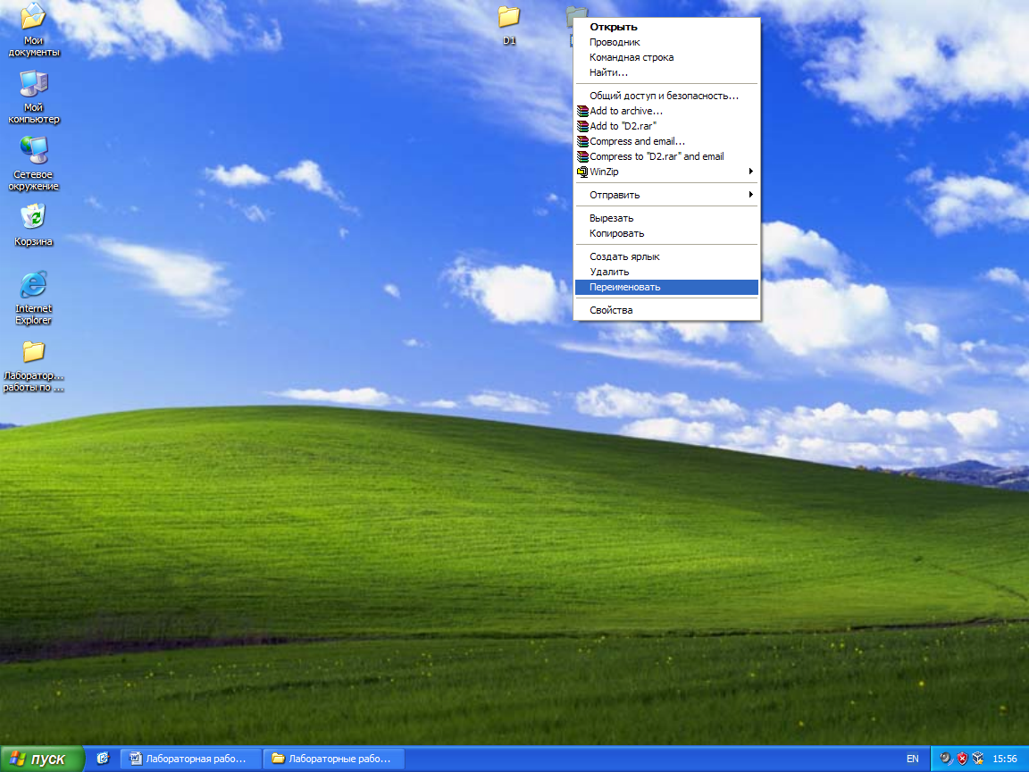
Task: Choose Удалить in the context menu
Action: [666, 272]
